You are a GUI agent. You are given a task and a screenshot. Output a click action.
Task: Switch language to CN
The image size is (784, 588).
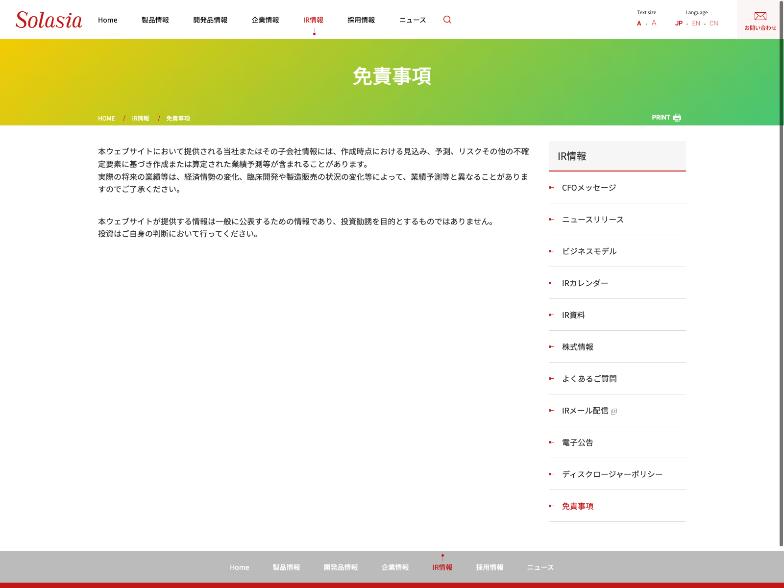click(x=713, y=24)
